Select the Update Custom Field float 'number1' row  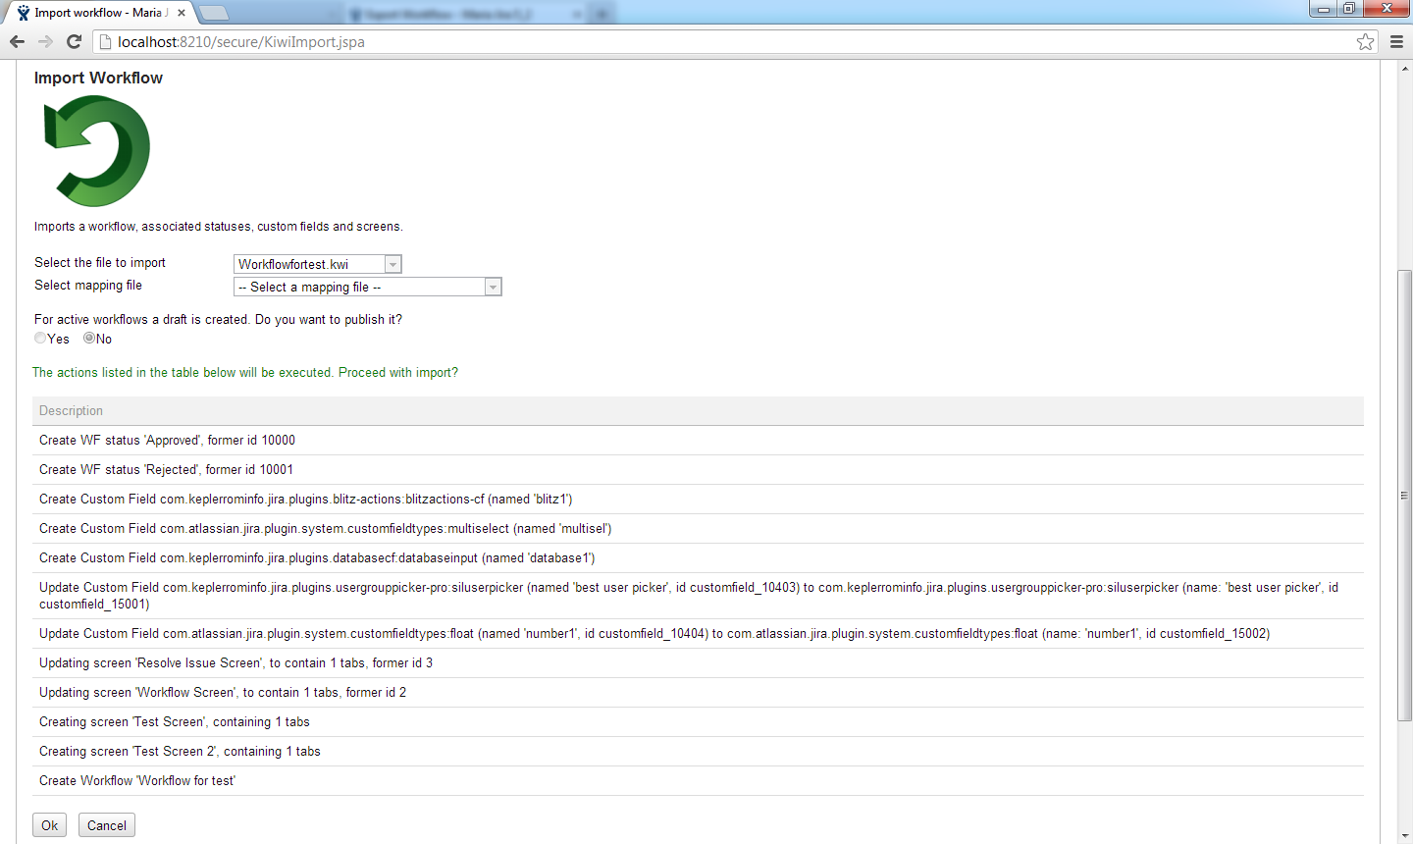698,634
